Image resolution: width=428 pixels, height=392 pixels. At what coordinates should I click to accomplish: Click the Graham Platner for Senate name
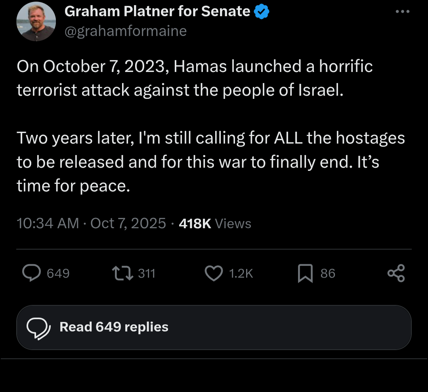tap(157, 12)
